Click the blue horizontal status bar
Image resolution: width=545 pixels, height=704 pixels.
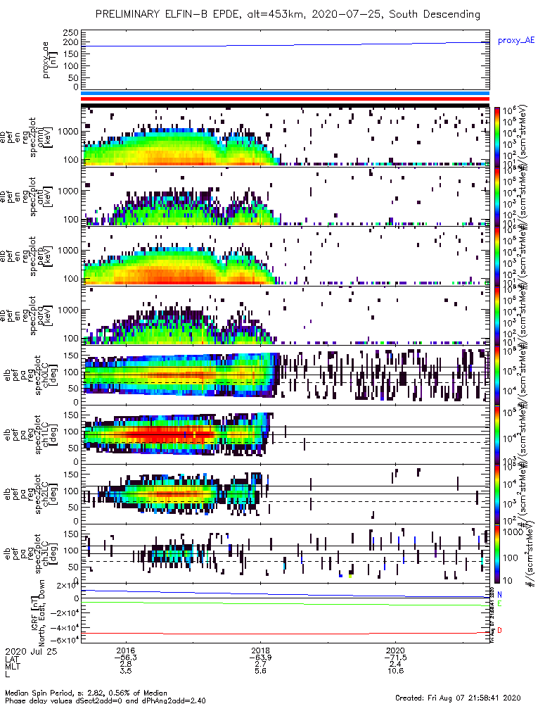(x=286, y=94)
